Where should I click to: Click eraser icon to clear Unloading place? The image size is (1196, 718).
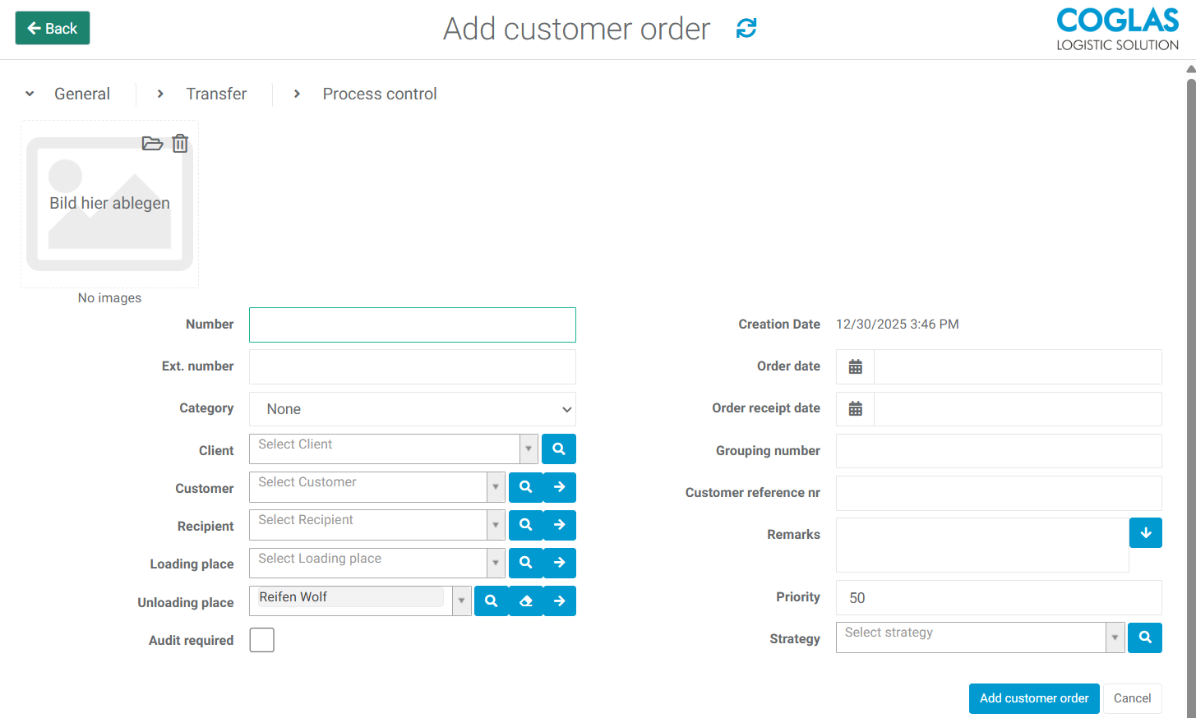pos(526,601)
